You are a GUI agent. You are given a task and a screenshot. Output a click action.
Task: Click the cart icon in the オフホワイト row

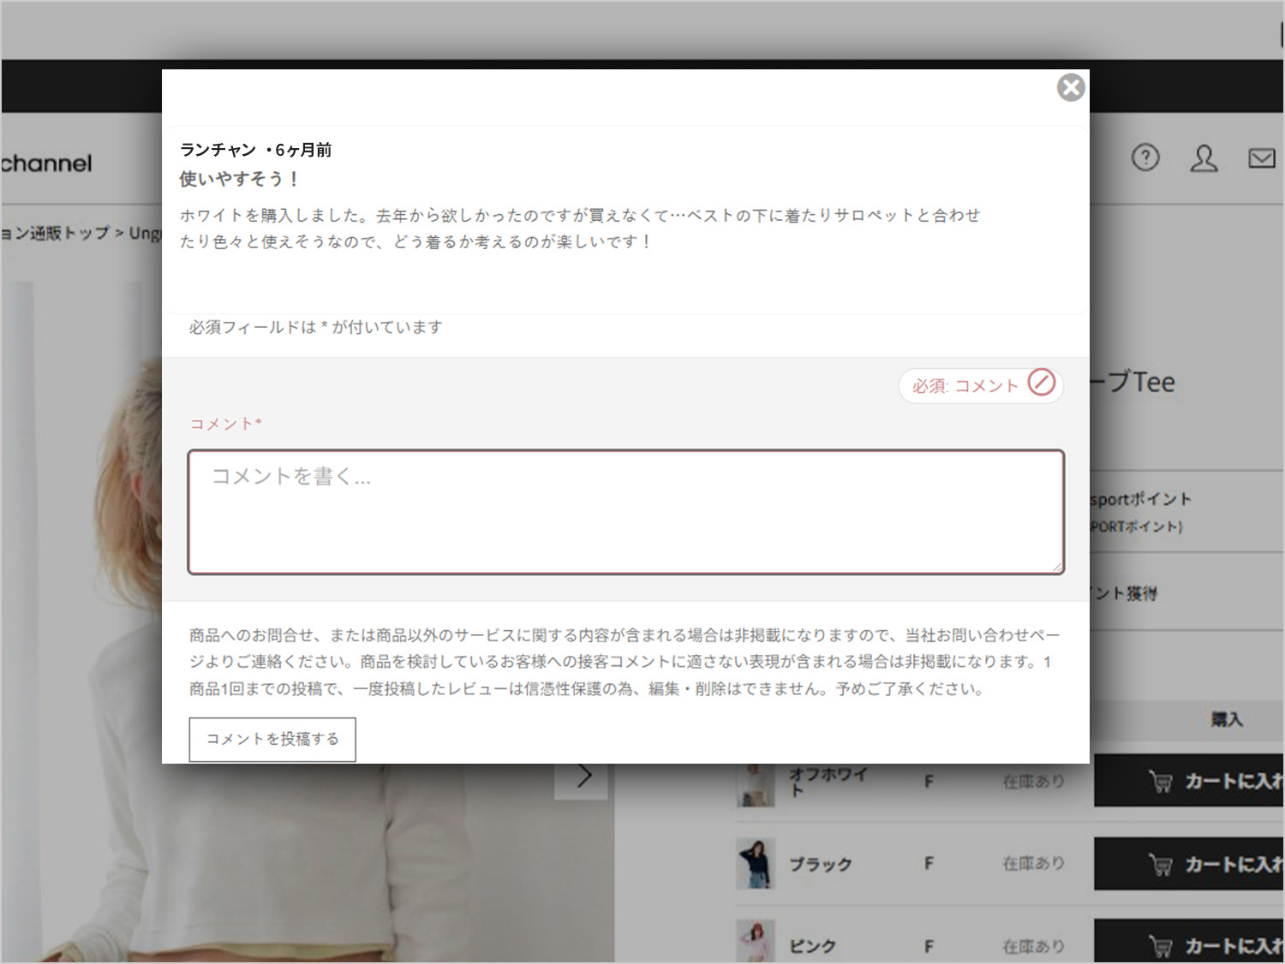[x=1162, y=781]
